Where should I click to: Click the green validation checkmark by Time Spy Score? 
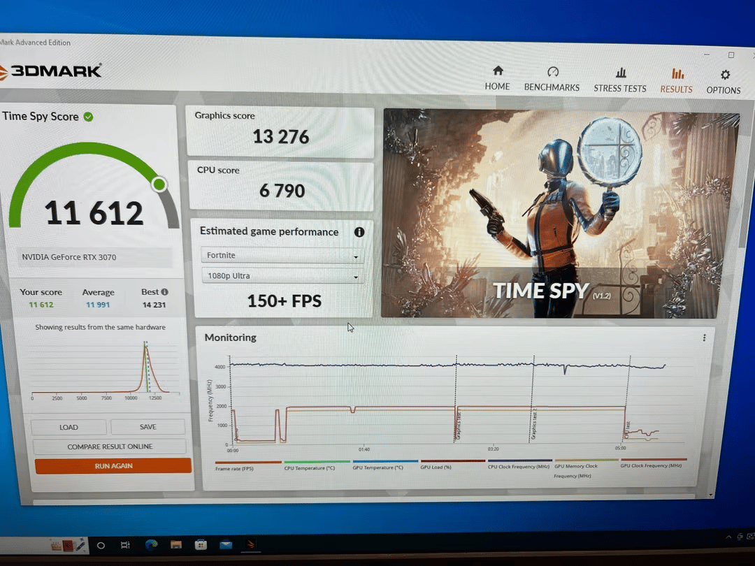88,117
